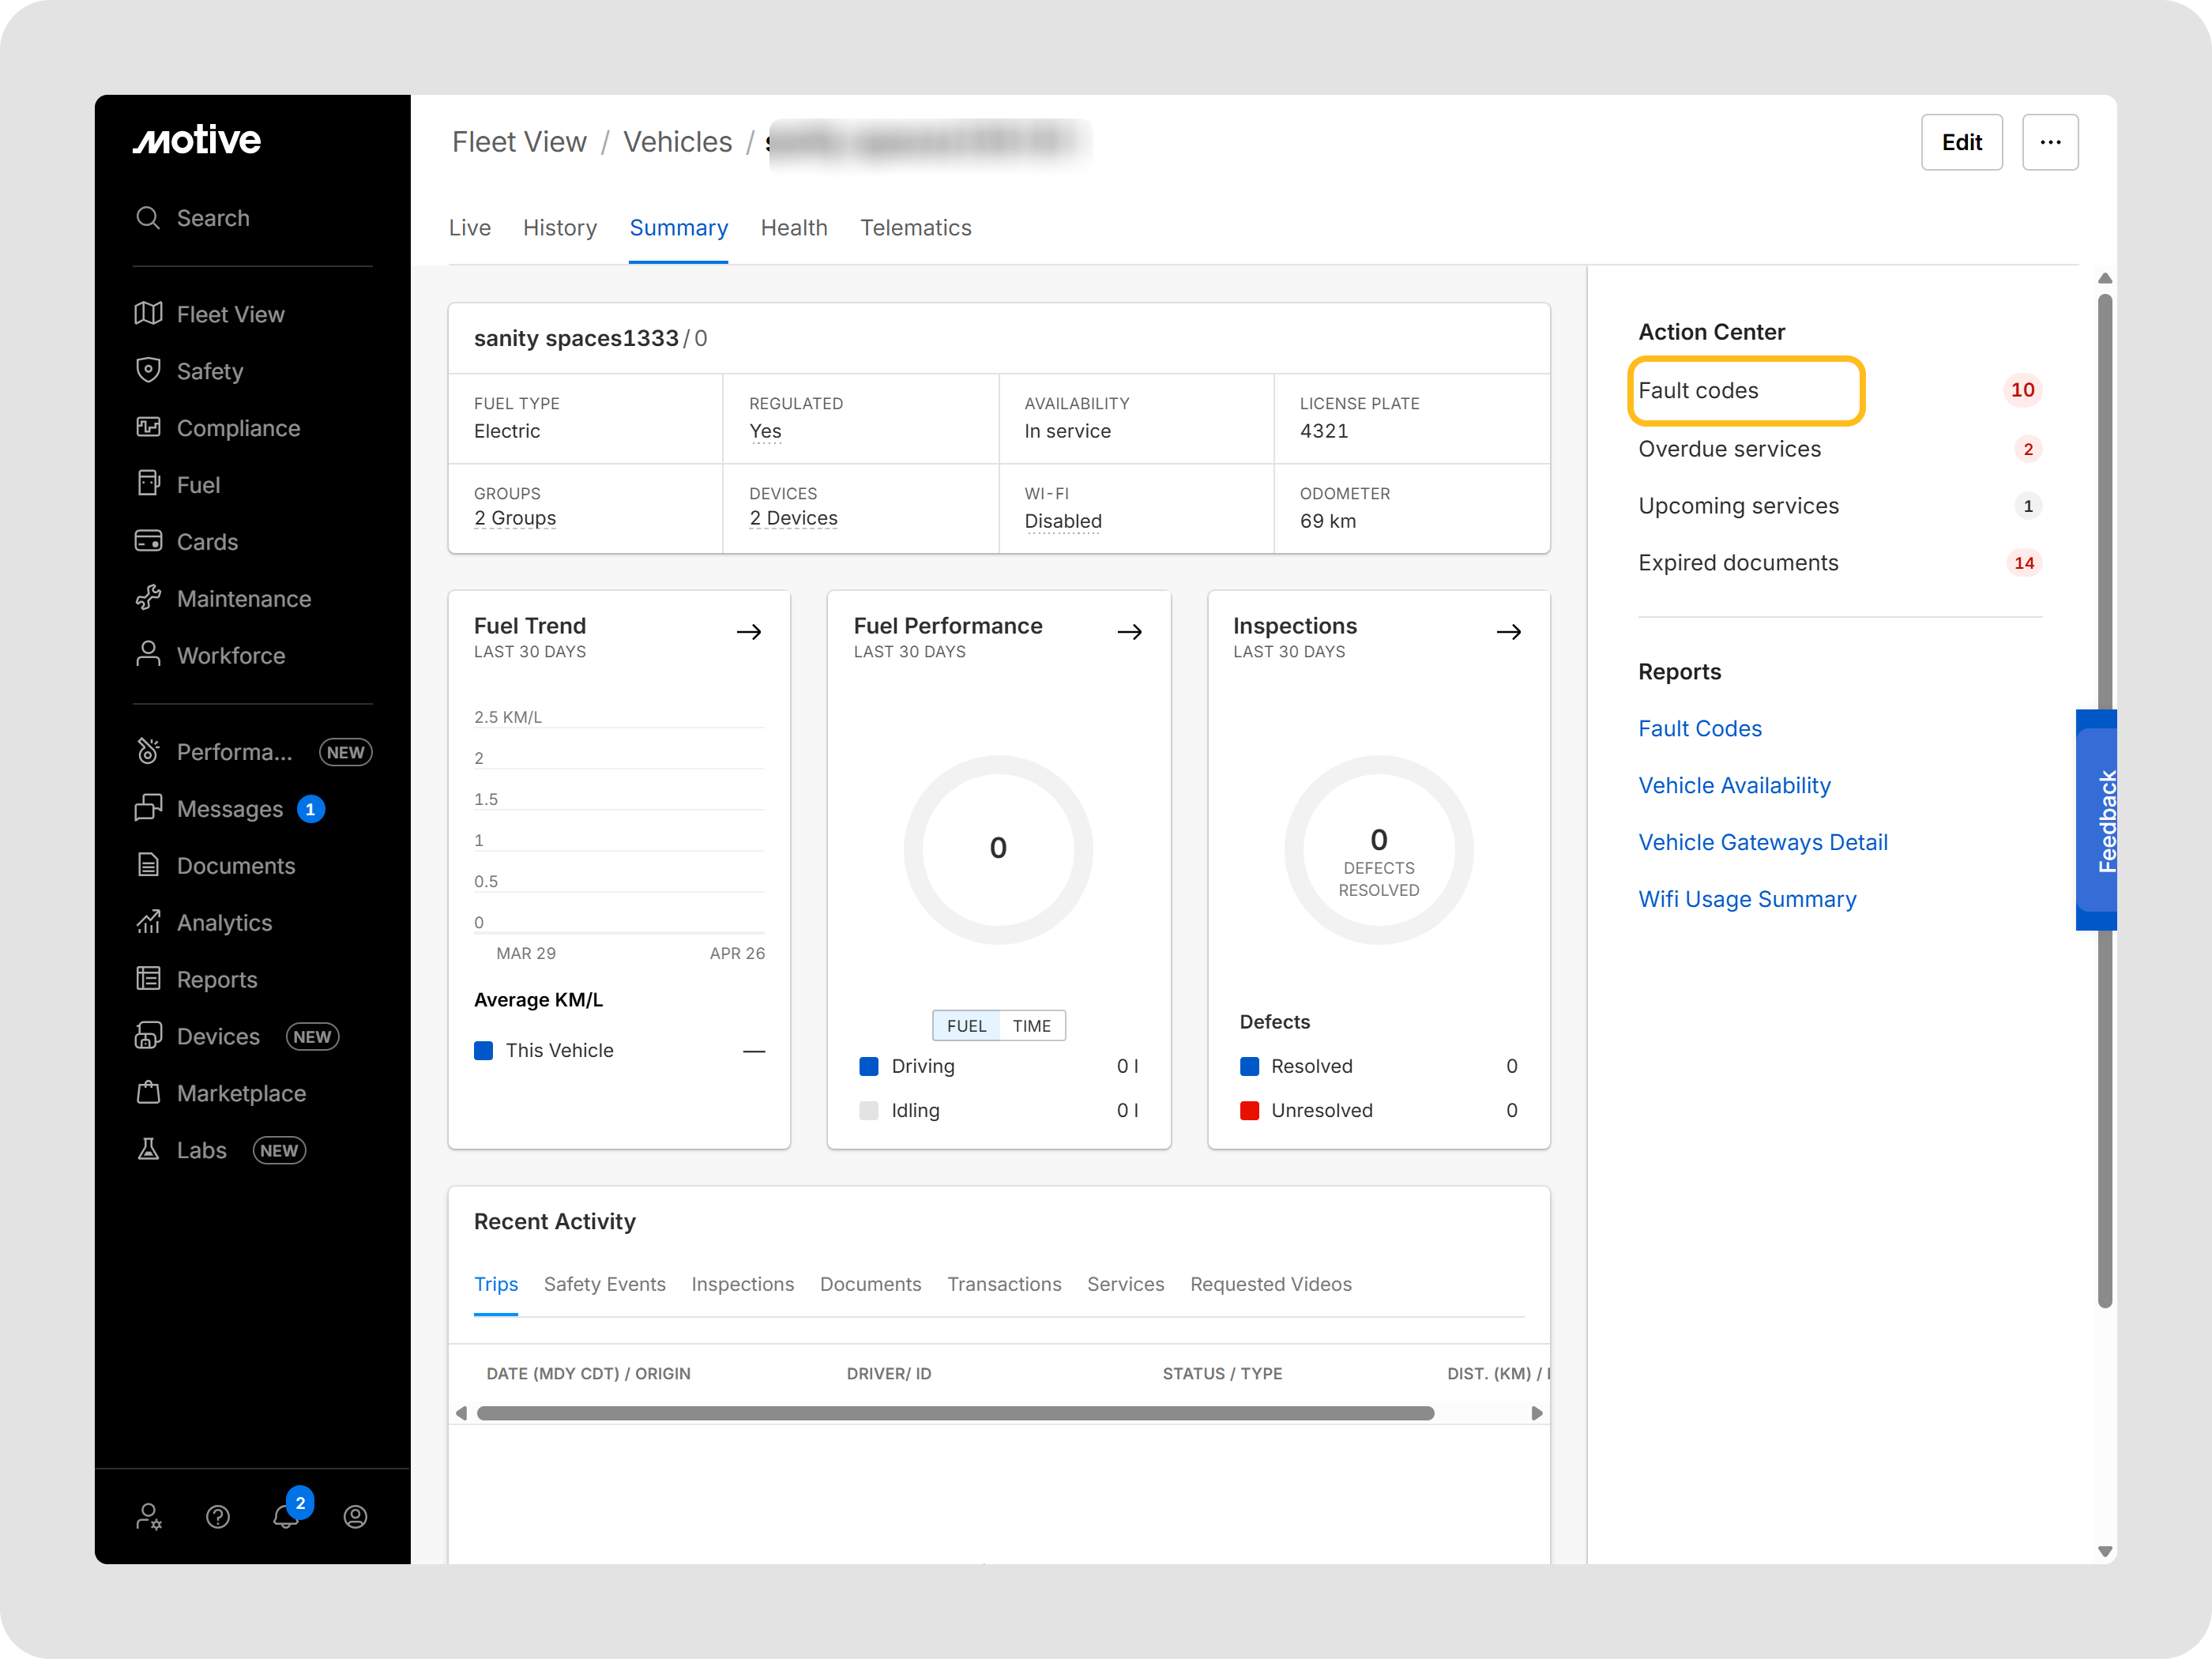Open Fuel Performance details arrow
2212x1659 pixels.
pyautogui.click(x=1130, y=632)
